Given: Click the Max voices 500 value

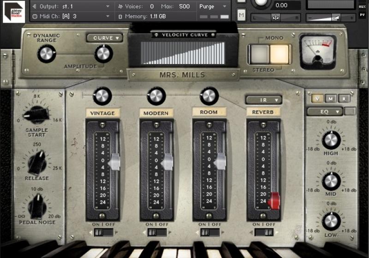Looking at the screenshot, I should click(184, 6).
